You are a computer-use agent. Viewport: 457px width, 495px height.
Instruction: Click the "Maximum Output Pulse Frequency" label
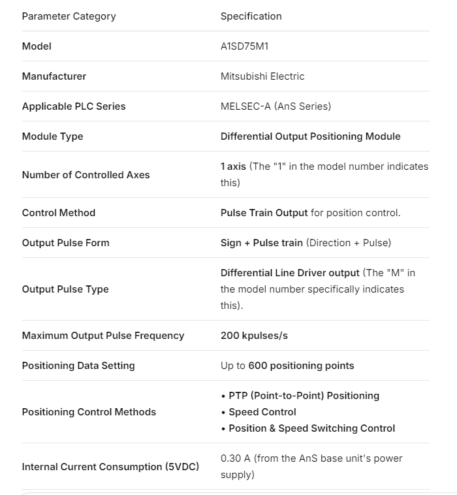(x=103, y=336)
